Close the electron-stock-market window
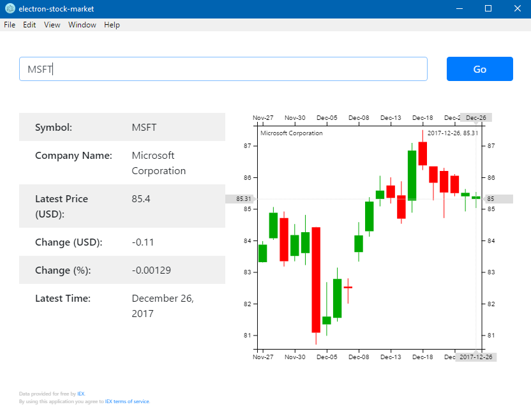The height and width of the screenshot is (407, 531). tap(517, 9)
